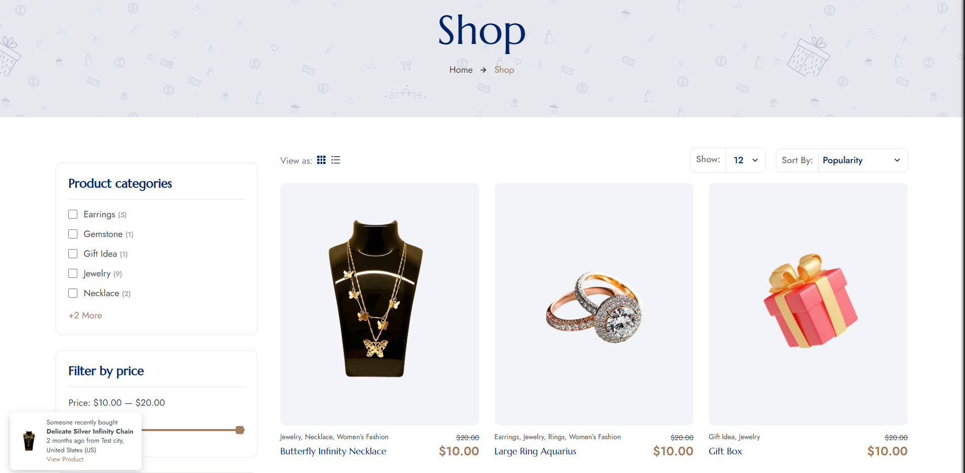
Task: Open the Sort By Popularity dropdown
Action: (x=862, y=160)
